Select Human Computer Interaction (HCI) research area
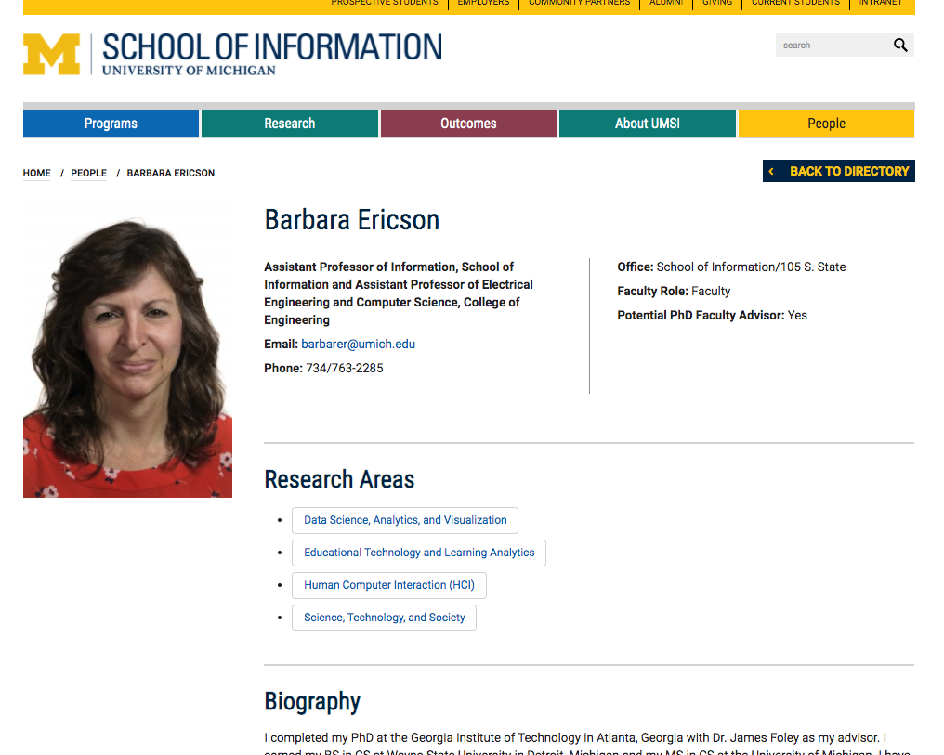Image resolution: width=944 pixels, height=755 pixels. click(x=389, y=585)
